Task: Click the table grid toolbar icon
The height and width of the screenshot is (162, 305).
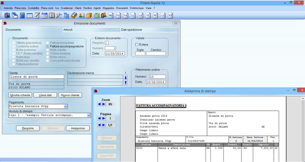Action: pos(30,16)
